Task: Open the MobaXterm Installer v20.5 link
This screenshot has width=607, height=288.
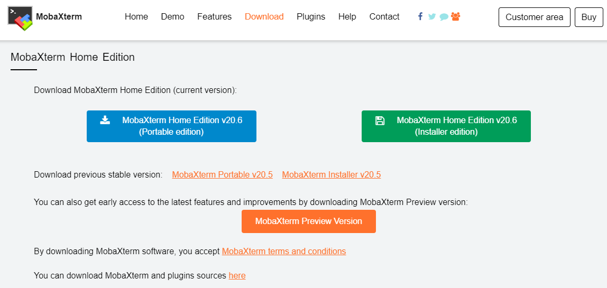Action: pyautogui.click(x=332, y=174)
